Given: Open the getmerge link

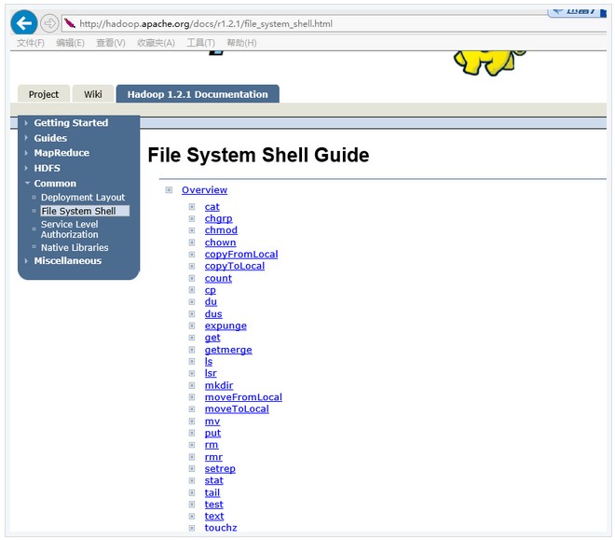Looking at the screenshot, I should coord(228,350).
